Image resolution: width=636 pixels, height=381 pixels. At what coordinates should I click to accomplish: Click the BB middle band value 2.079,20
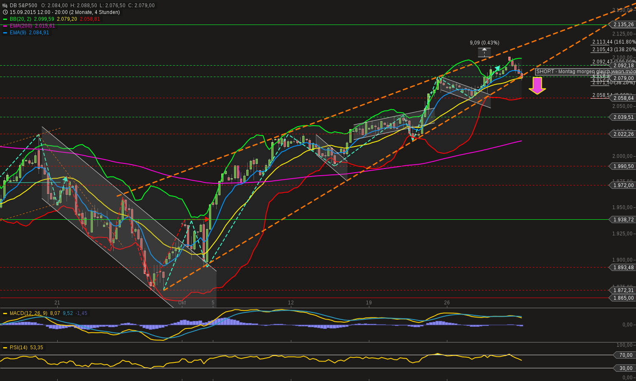(x=67, y=19)
